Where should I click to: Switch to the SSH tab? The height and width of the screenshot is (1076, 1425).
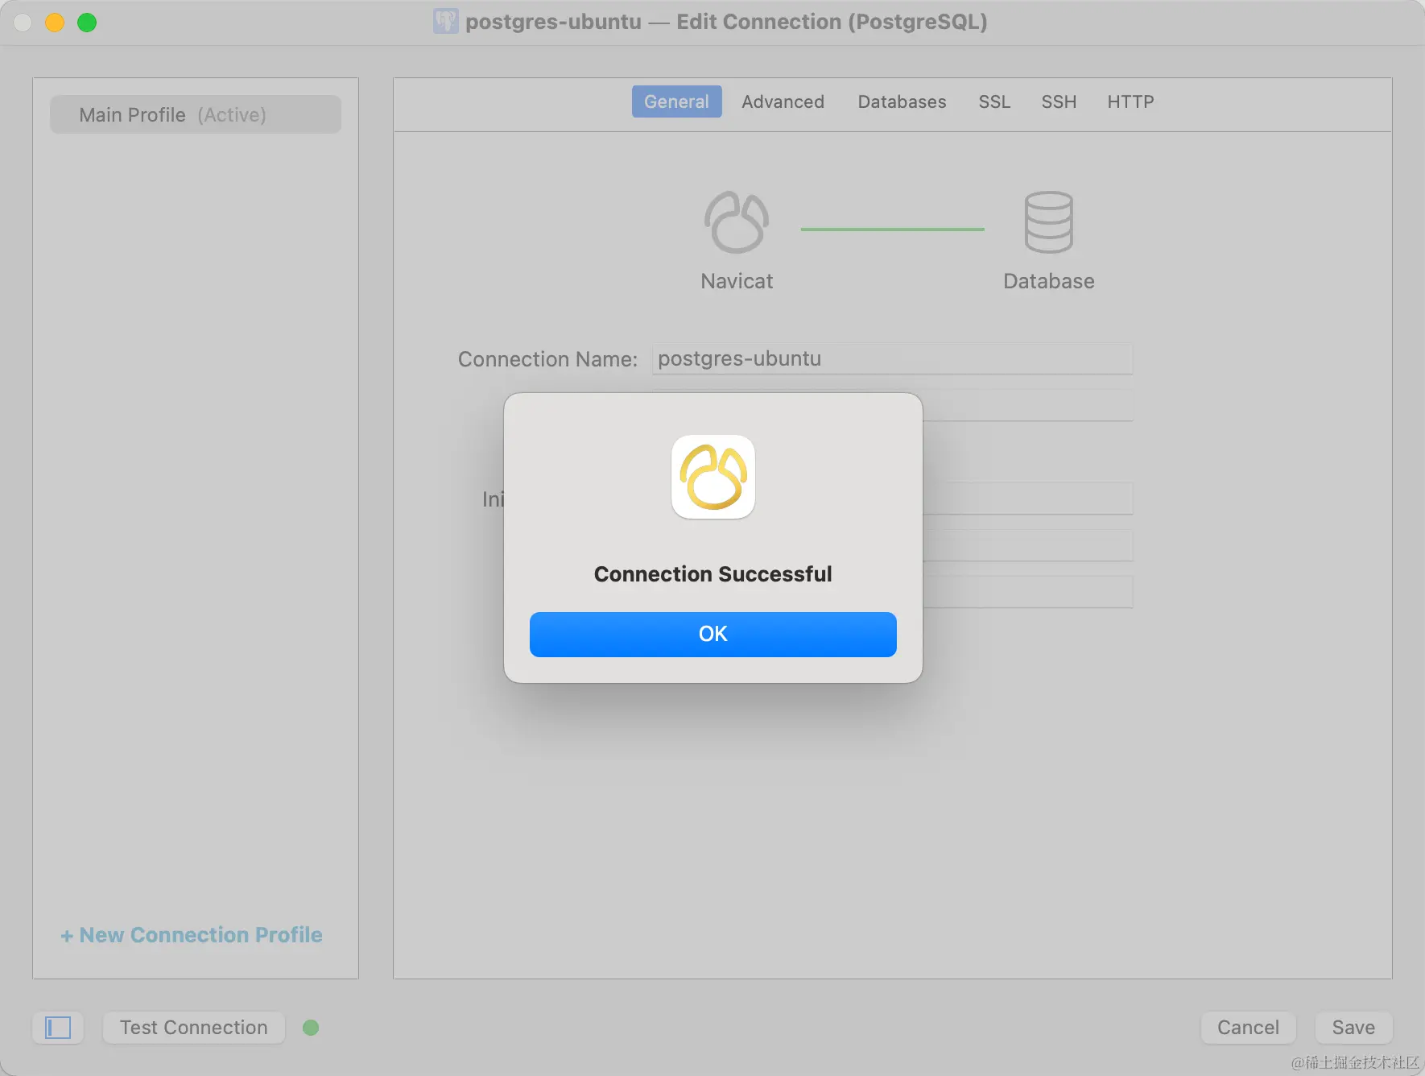pyautogui.click(x=1059, y=101)
